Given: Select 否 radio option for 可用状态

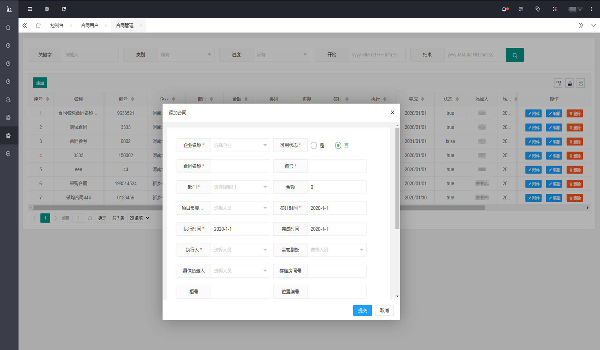Looking at the screenshot, I should [338, 145].
